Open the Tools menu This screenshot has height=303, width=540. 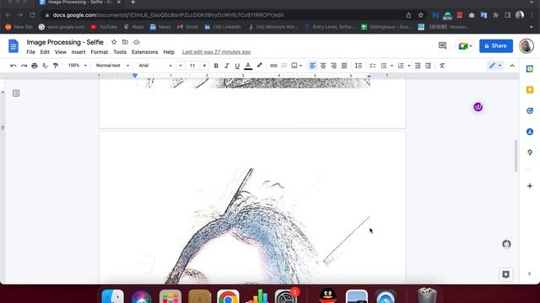tap(120, 52)
